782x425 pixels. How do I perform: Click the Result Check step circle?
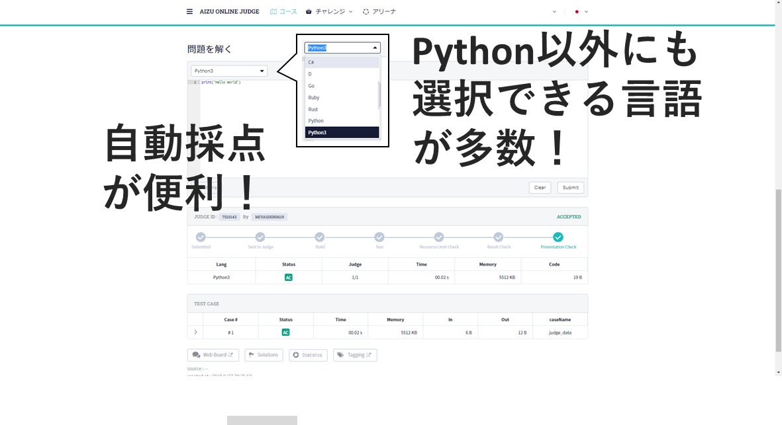coord(498,237)
